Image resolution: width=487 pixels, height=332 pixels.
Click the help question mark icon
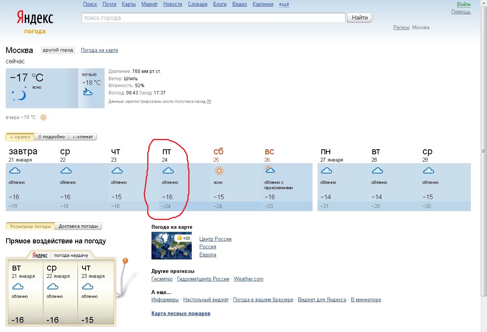click(x=209, y=102)
